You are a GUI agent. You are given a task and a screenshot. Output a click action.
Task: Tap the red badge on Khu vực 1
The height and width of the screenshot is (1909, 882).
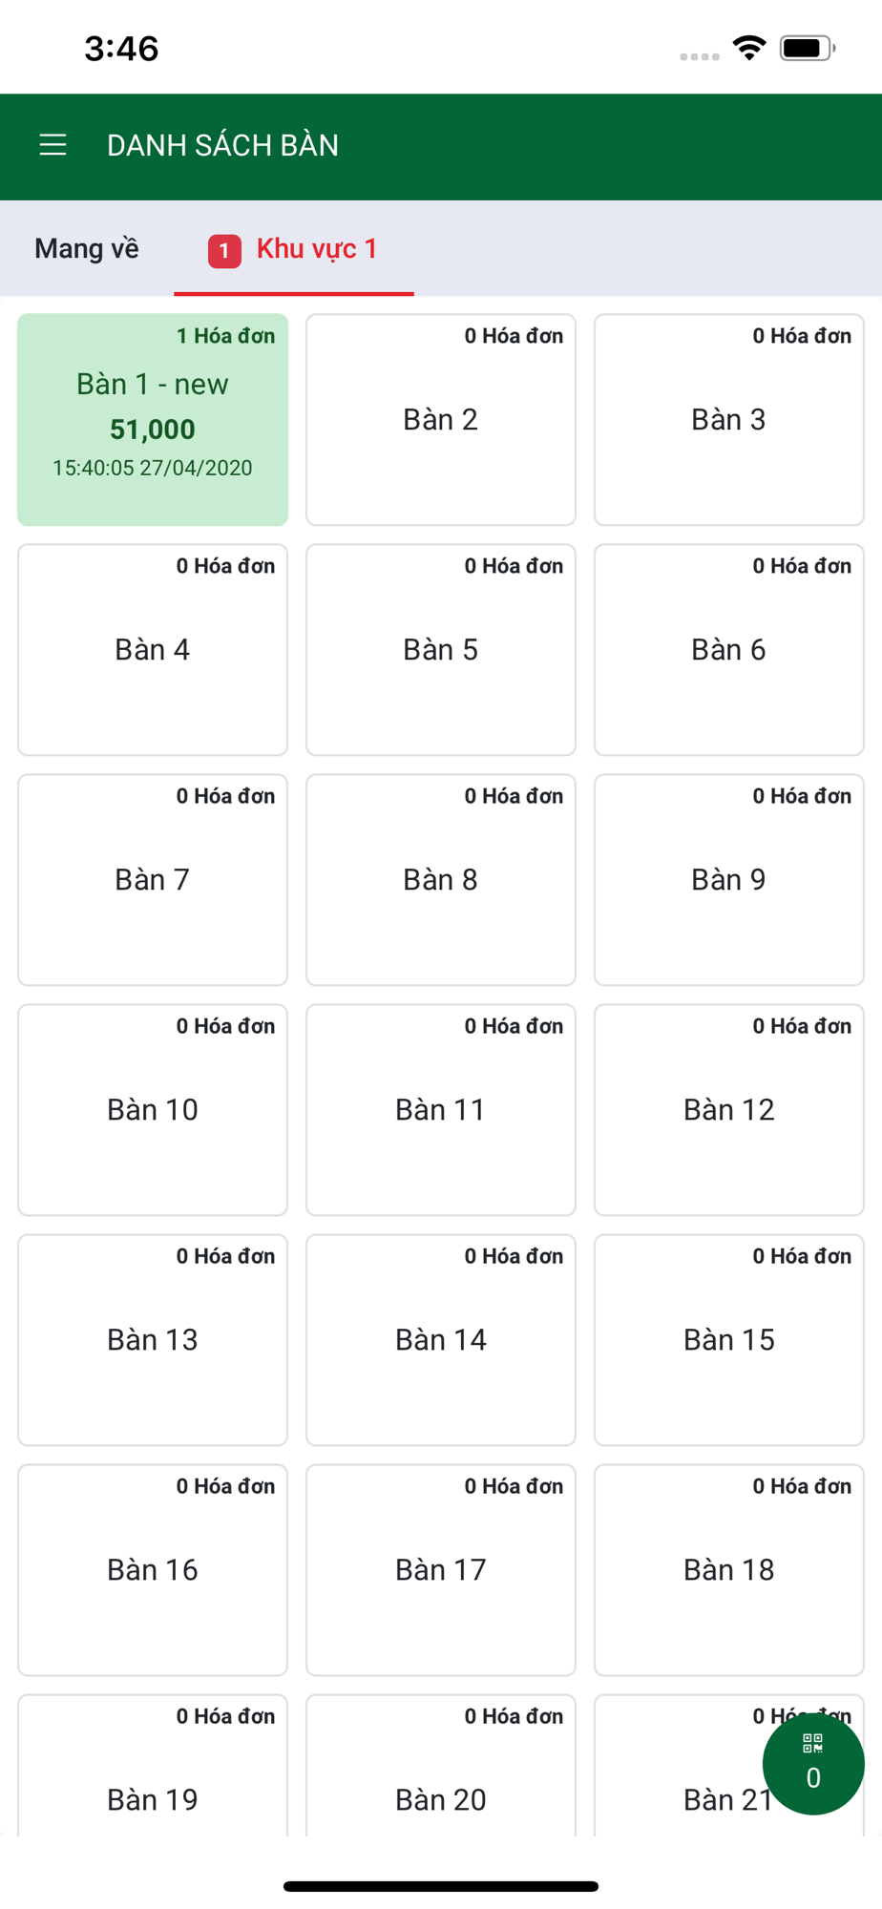coord(224,251)
